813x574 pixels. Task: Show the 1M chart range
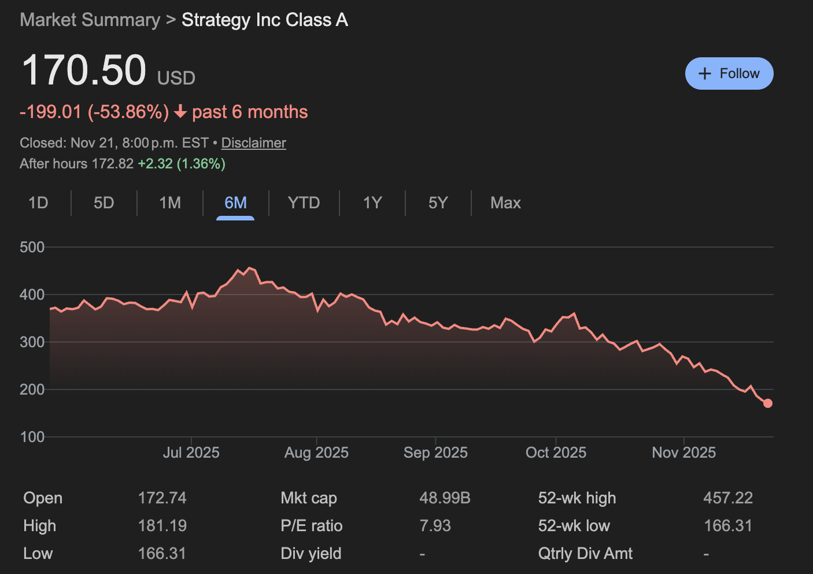(170, 203)
